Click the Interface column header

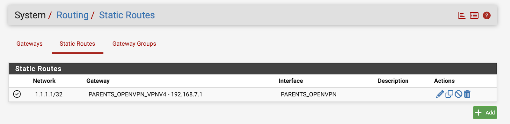point(291,81)
